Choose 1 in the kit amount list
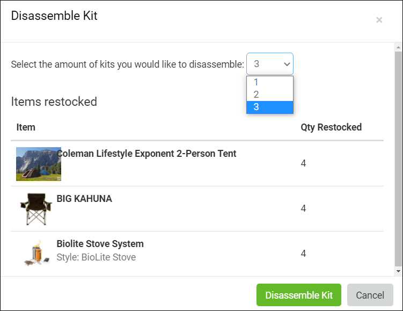Viewport: 403px width, 311px height. point(270,82)
